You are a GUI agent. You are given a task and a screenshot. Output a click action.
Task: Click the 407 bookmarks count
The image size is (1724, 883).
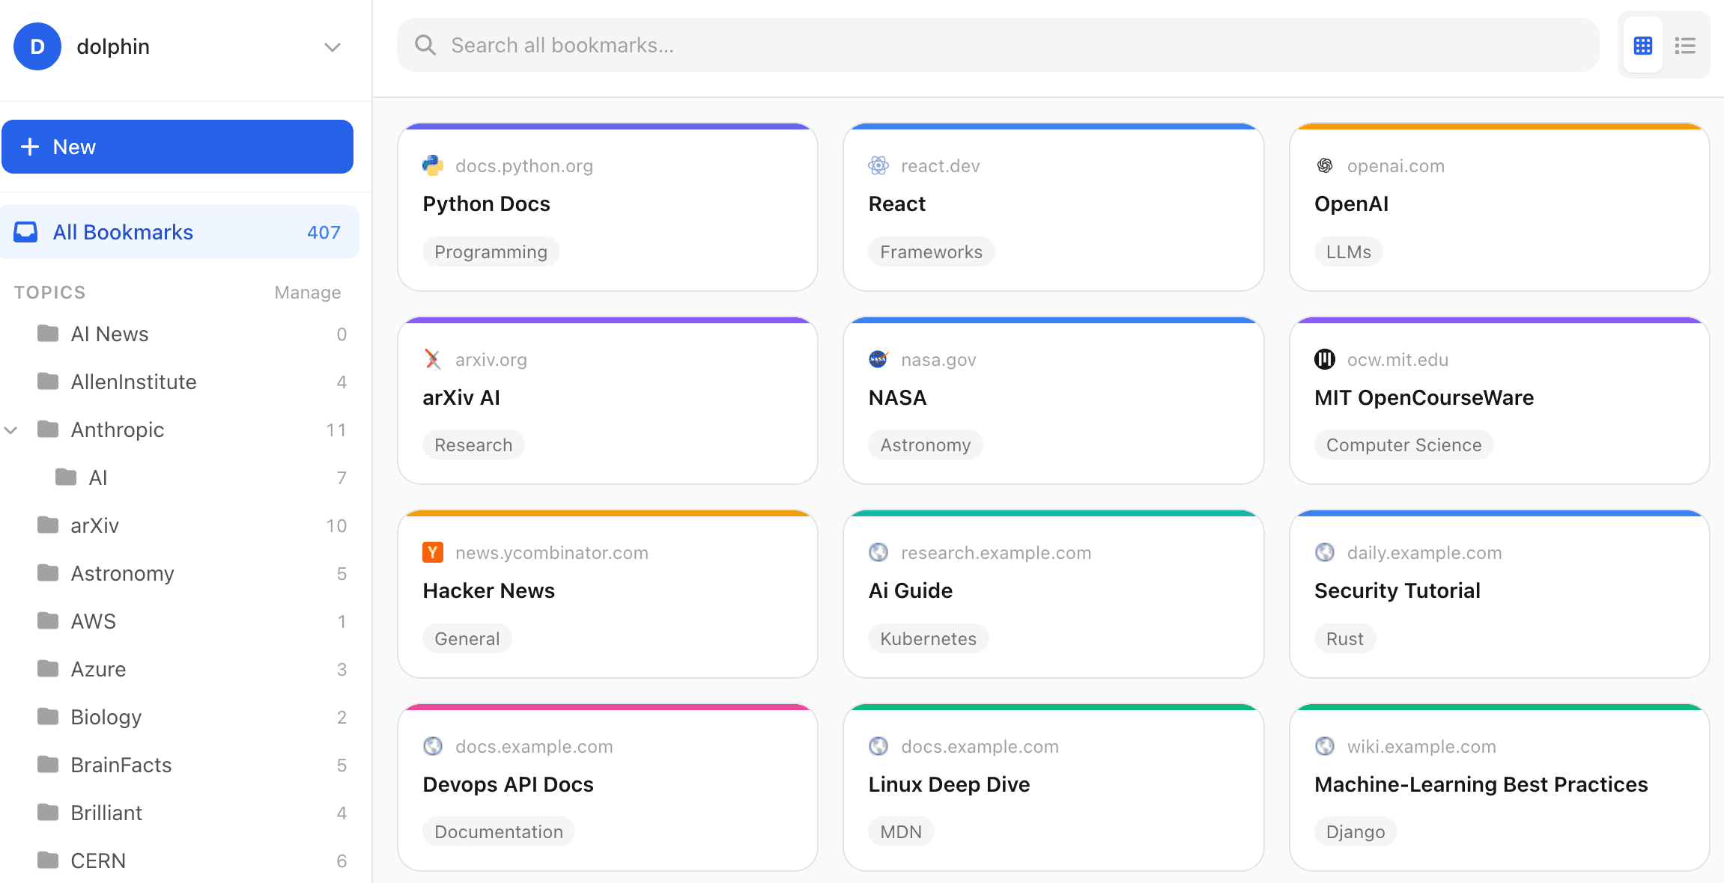[324, 232]
